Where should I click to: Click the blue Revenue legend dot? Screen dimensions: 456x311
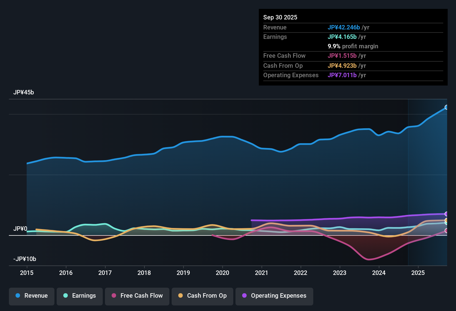click(17, 296)
